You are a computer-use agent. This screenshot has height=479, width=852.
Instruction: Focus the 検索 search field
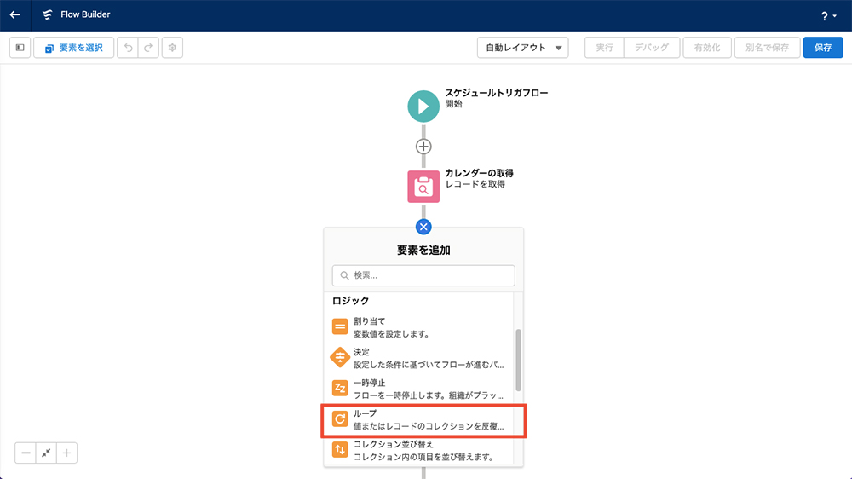423,275
